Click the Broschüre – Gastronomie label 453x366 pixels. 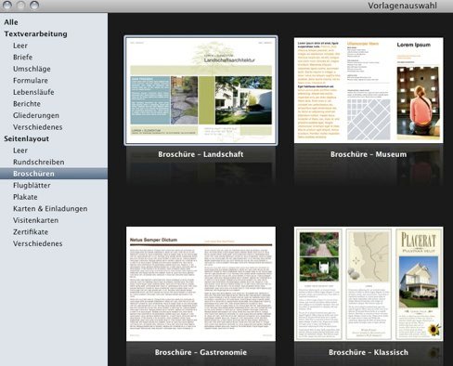click(201, 352)
